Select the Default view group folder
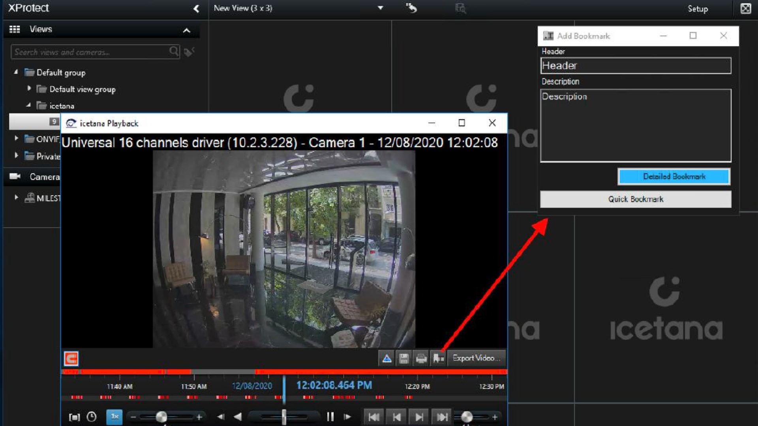This screenshot has height=426, width=758. click(x=76, y=89)
